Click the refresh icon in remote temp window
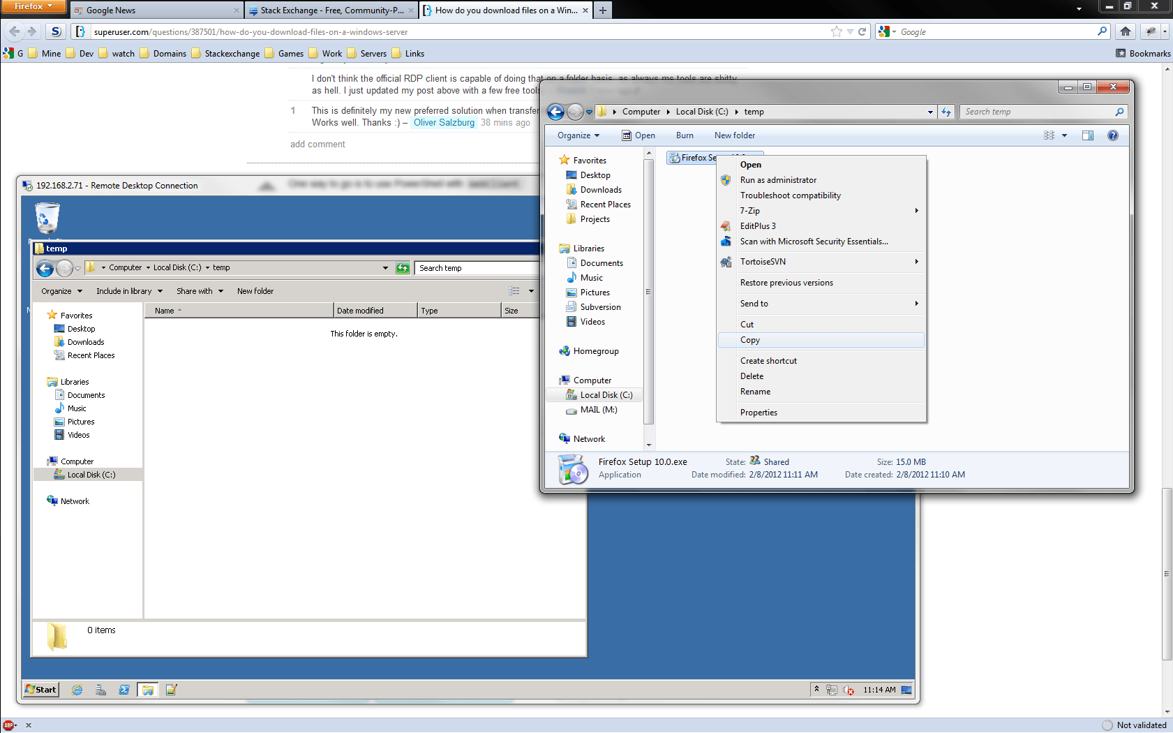 click(x=403, y=268)
